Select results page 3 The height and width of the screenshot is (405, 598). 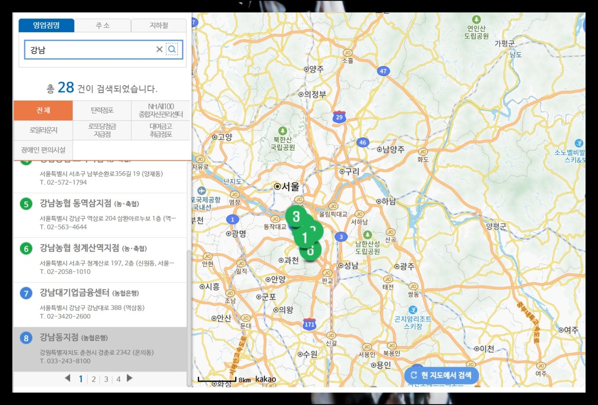pyautogui.click(x=106, y=379)
